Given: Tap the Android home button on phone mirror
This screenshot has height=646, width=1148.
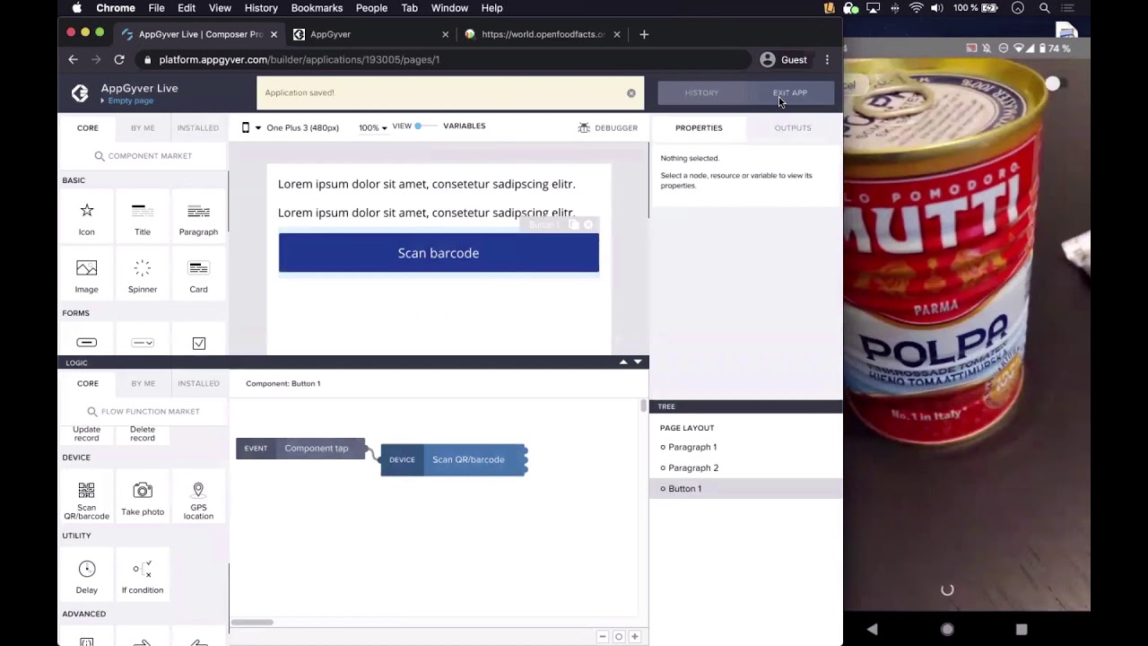Looking at the screenshot, I should [x=947, y=629].
